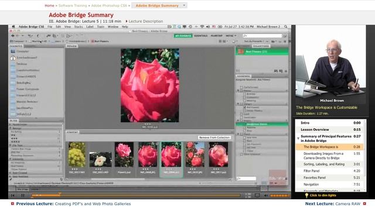Click the output to web or PDF icon

(69, 36)
